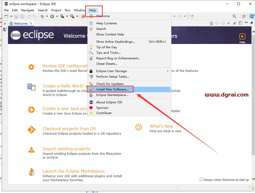Click the Debug bug icon
Viewport: 255px width, 193px height.
(42, 16)
